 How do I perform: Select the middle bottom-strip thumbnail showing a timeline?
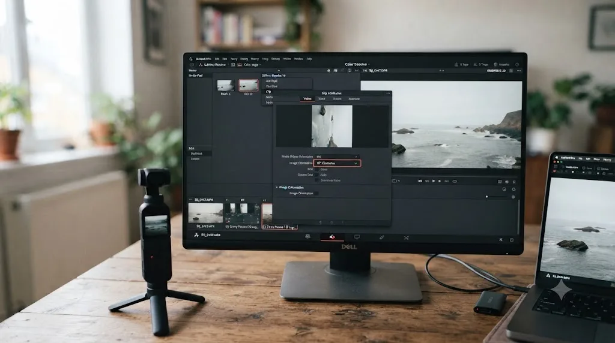coord(242,213)
